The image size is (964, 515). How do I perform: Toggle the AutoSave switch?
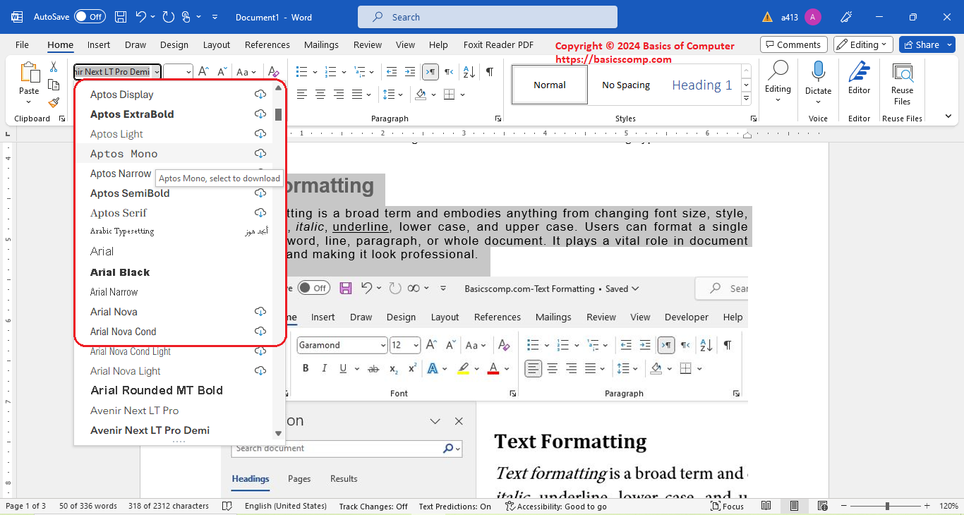click(90, 16)
